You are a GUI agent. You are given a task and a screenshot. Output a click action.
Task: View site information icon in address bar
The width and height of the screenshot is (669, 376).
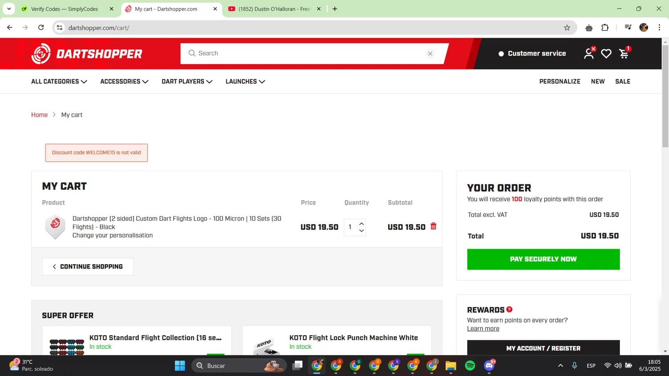(59, 28)
